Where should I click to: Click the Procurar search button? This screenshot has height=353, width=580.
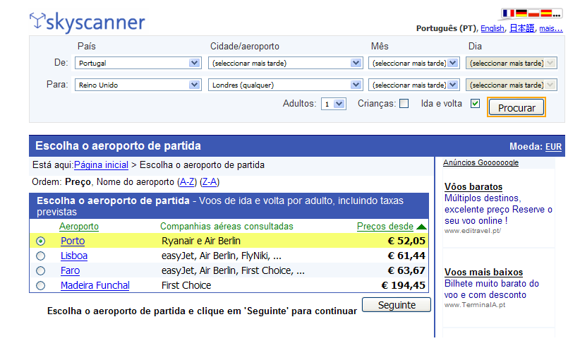click(516, 108)
